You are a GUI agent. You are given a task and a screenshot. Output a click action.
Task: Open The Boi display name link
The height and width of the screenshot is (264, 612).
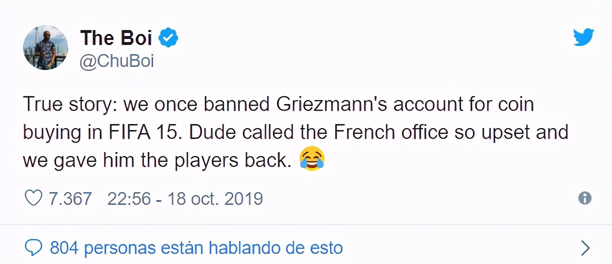pos(116,37)
